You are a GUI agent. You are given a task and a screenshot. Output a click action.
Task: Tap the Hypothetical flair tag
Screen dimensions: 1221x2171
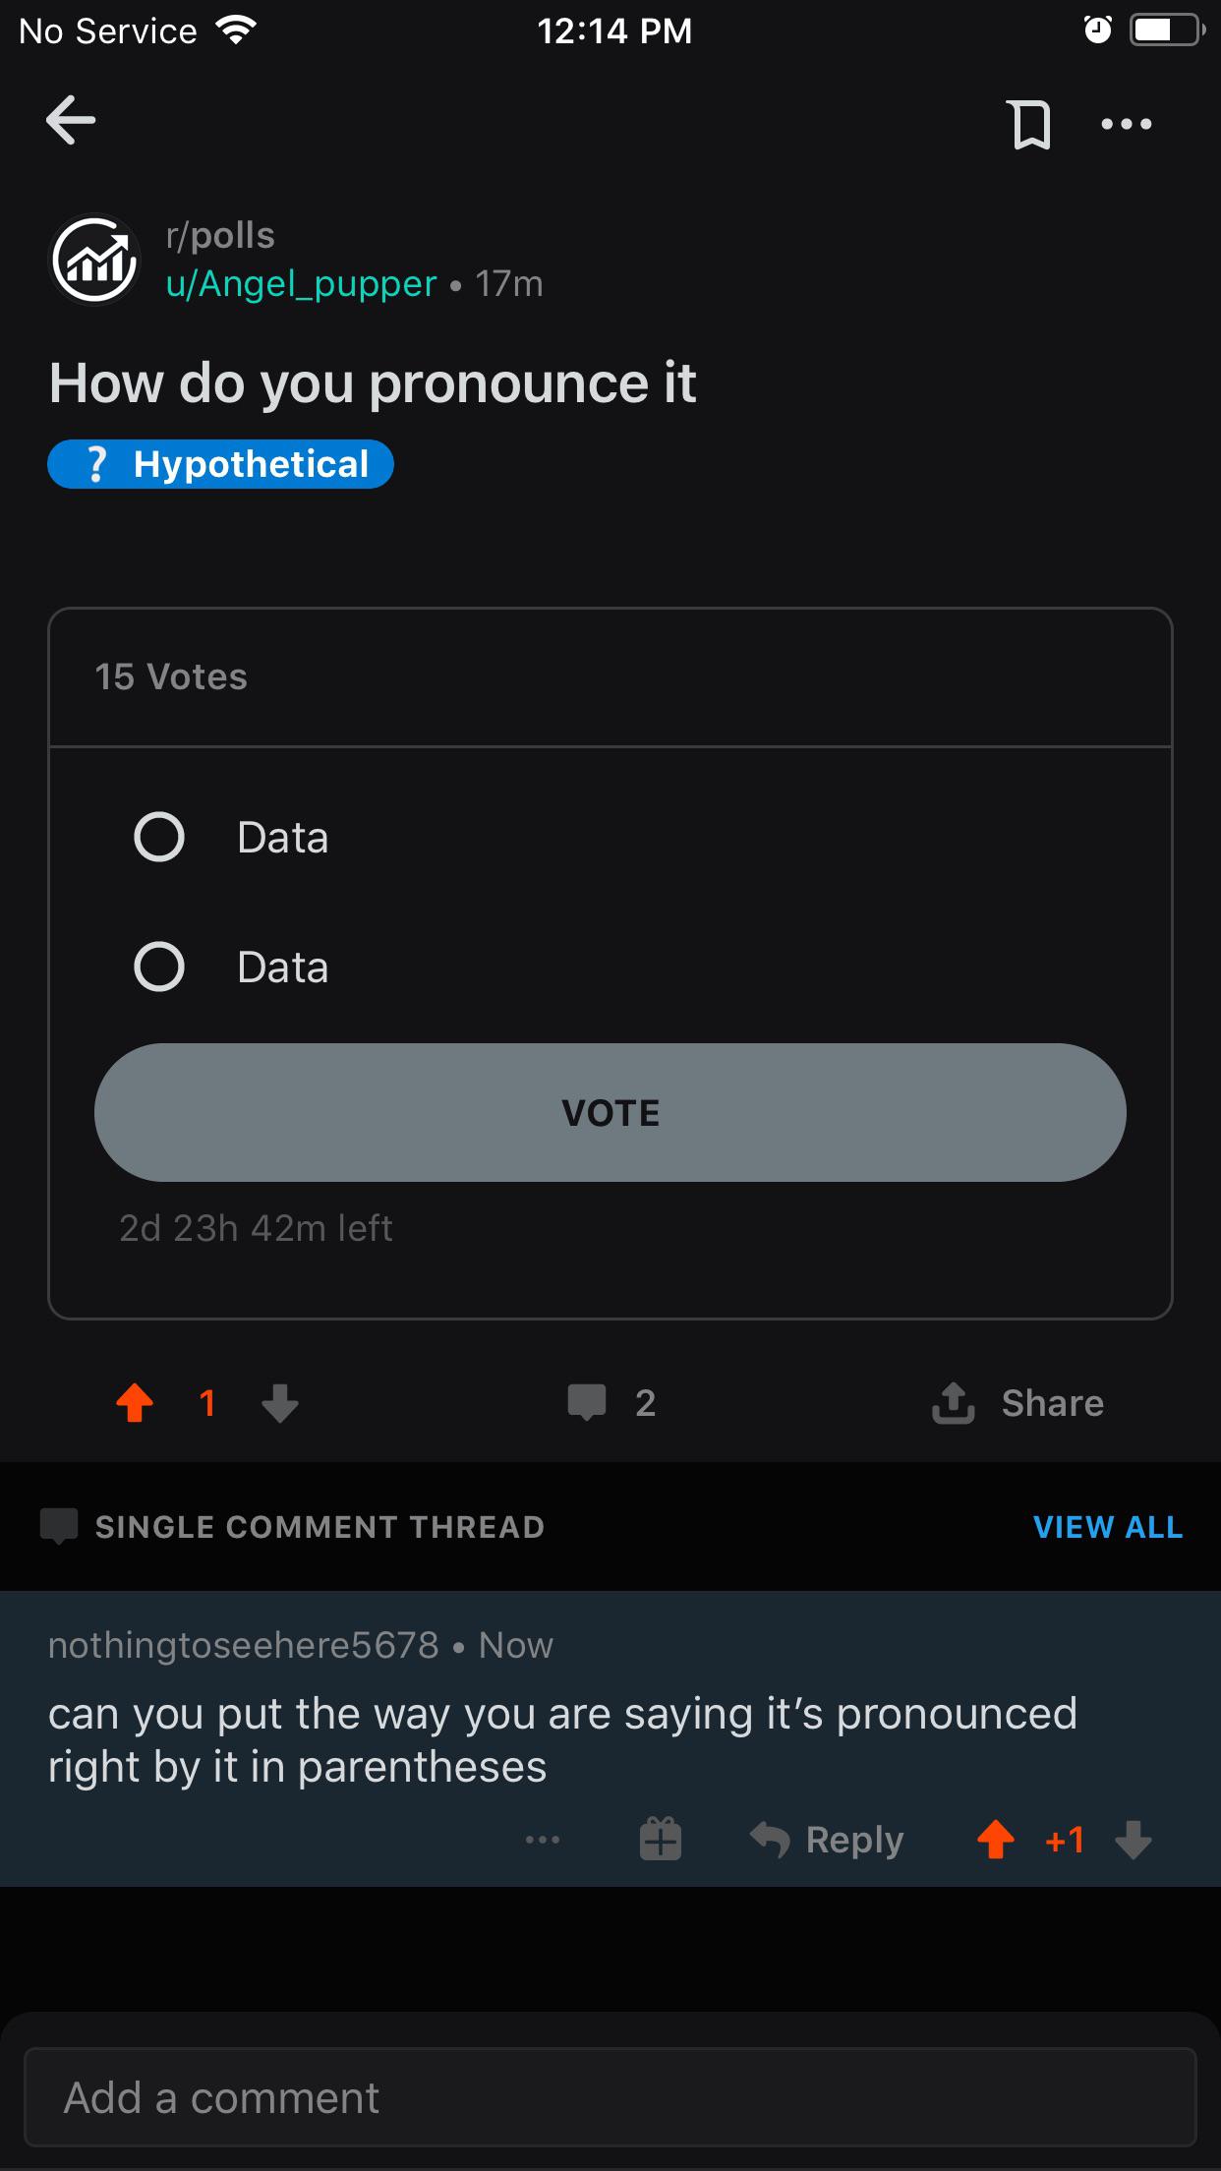click(x=221, y=464)
